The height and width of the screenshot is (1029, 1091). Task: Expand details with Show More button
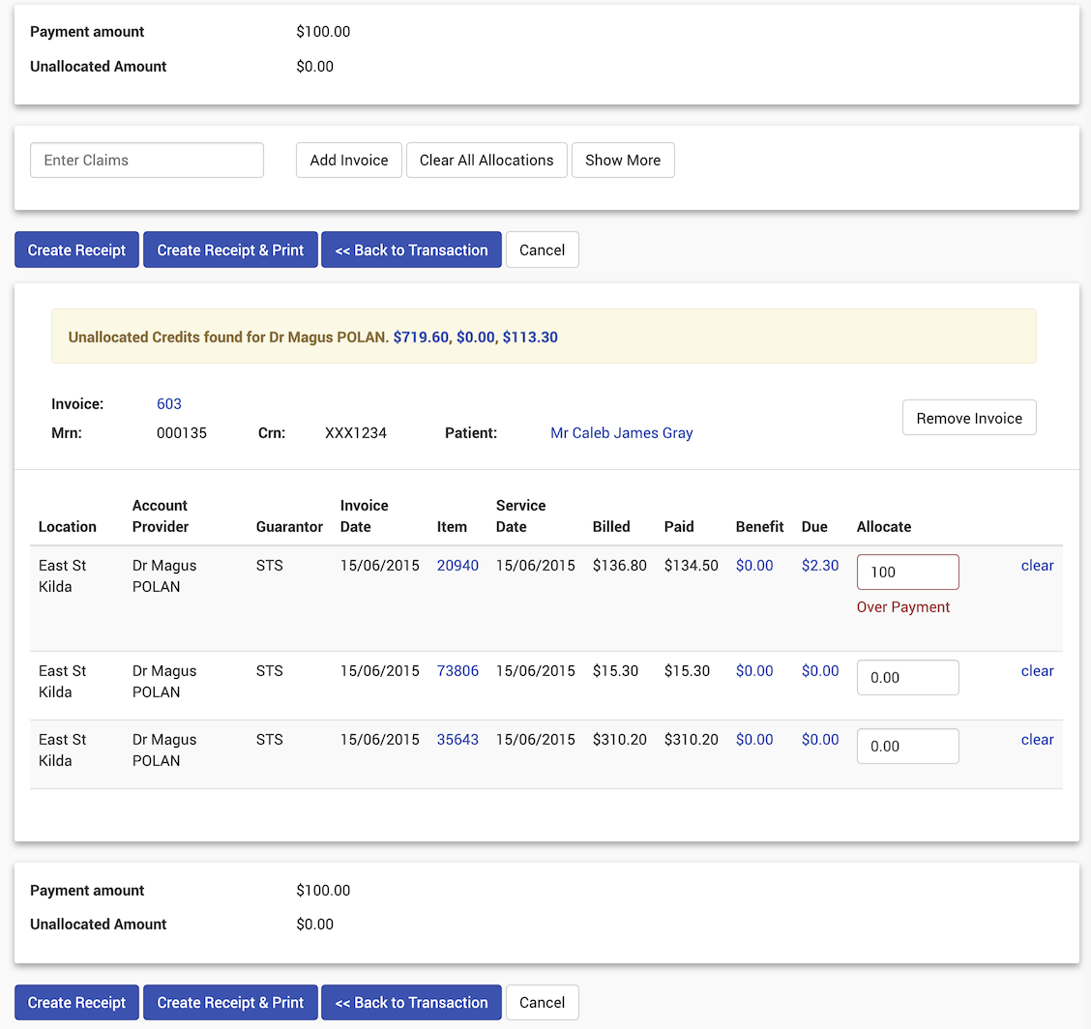pyautogui.click(x=623, y=161)
